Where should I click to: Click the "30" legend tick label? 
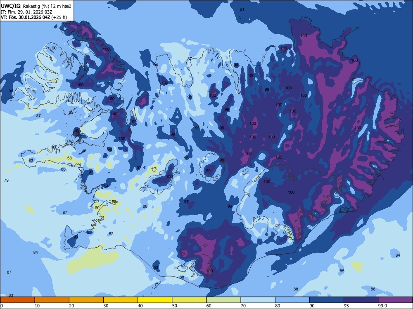click(106, 306)
